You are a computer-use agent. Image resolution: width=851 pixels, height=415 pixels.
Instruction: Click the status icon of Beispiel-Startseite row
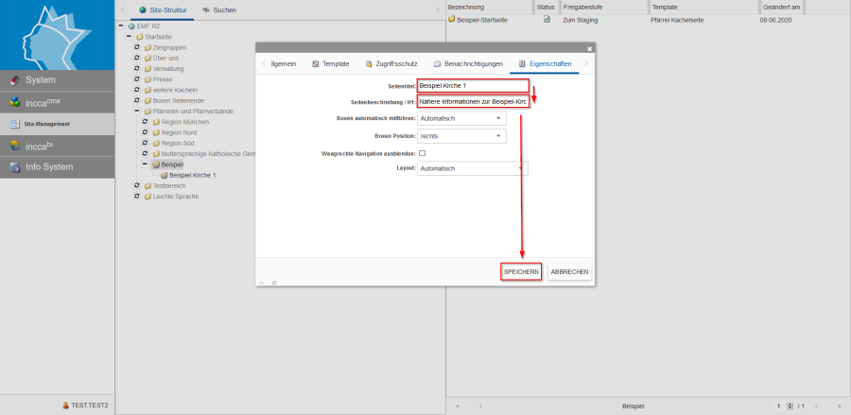click(547, 19)
